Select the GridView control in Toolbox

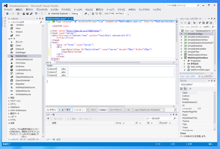point(24,66)
